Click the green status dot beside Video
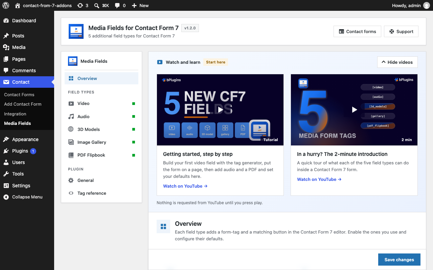 click(x=134, y=104)
